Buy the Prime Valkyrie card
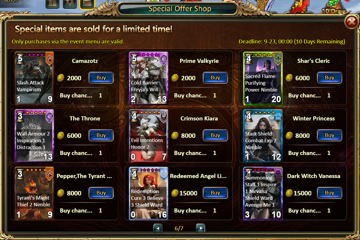The image size is (360, 240). [215, 78]
